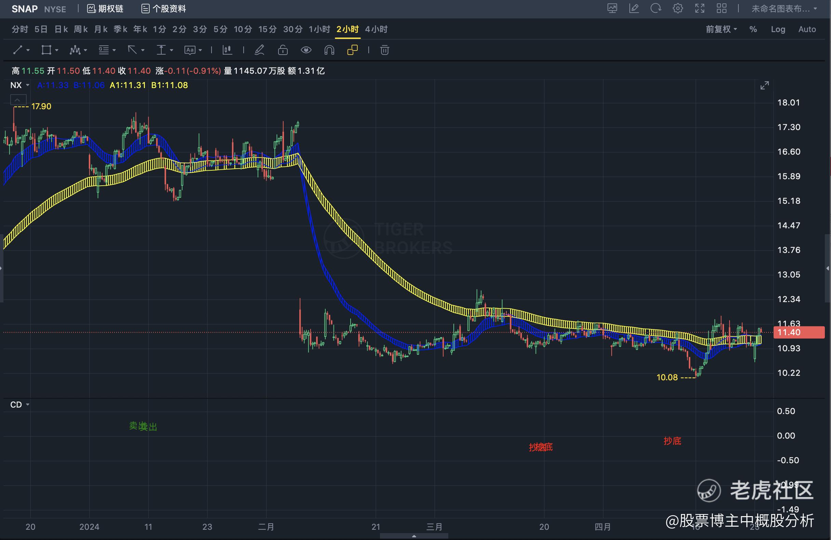
Task: Toggle the drawing lock icon
Action: (283, 50)
